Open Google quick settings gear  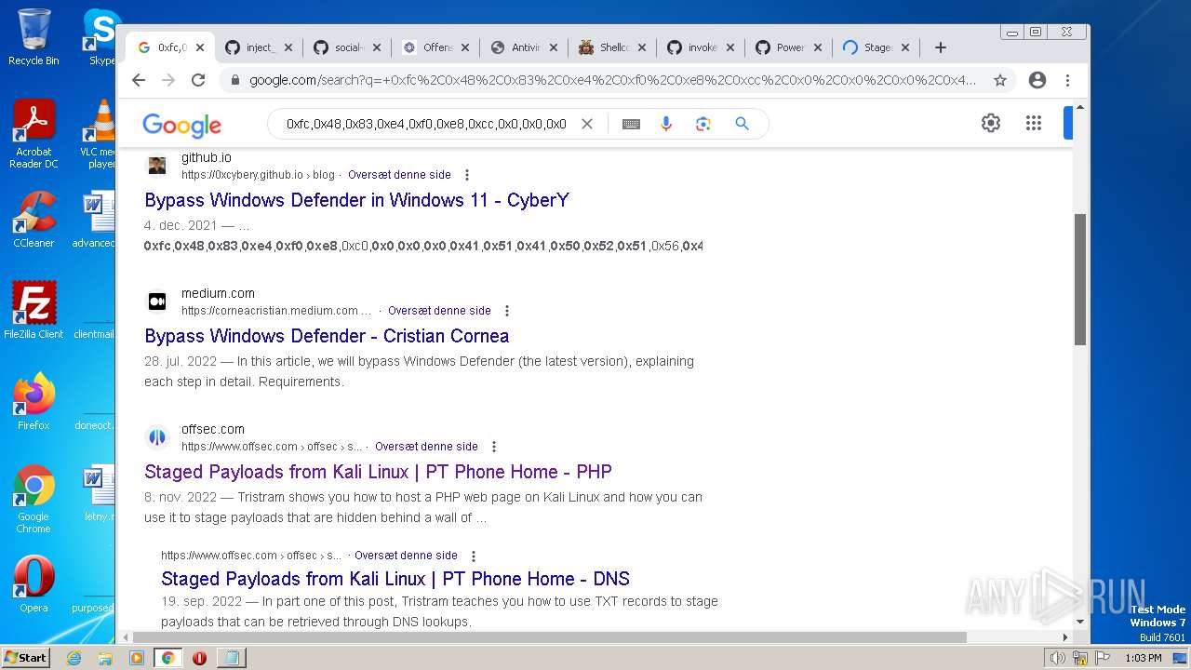click(991, 123)
